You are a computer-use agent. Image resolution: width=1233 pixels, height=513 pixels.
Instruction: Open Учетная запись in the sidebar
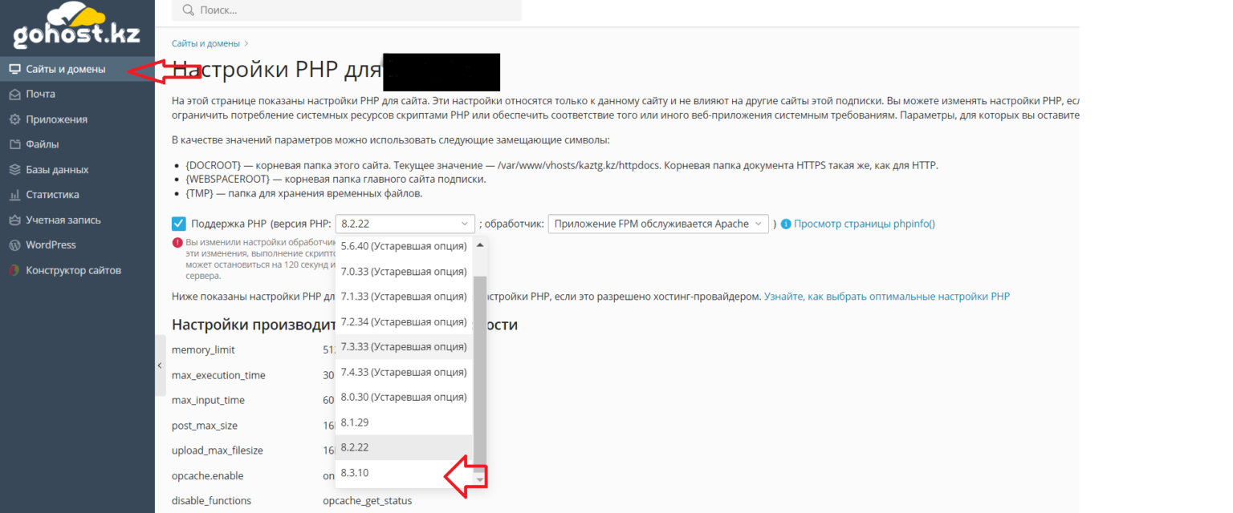(x=63, y=220)
